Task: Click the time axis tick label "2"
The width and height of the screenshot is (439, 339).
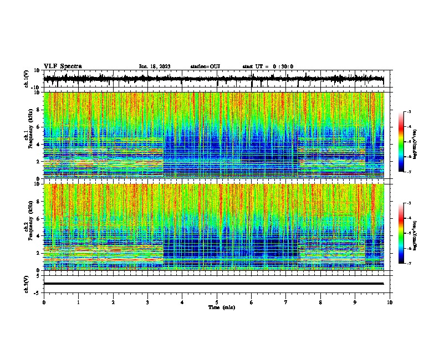Action: point(113,302)
